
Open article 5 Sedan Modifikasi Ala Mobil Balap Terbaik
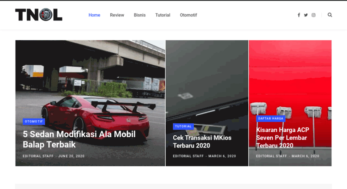79,139
